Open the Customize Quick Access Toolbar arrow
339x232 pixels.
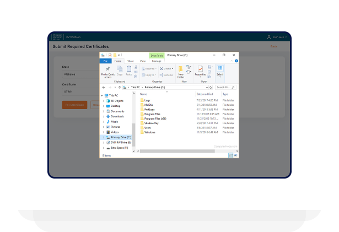(x=119, y=55)
